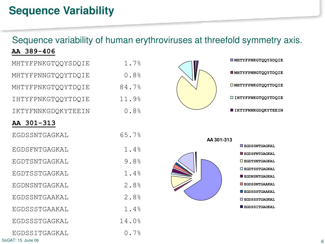This screenshot has height=244, width=325.
Task: Click the MHTYFPNKGTQQYSDQIE legend color swatch
Action: pos(232,60)
